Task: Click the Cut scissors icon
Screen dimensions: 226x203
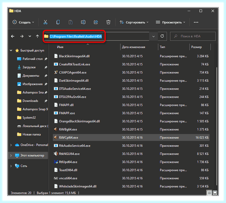Action: pos(46,22)
